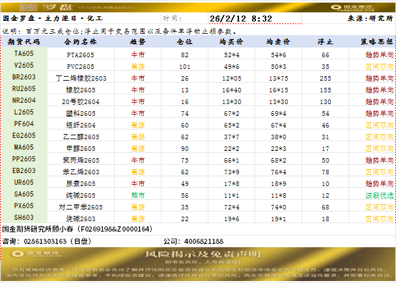Select the L2605 futures code cell

click(x=23, y=112)
